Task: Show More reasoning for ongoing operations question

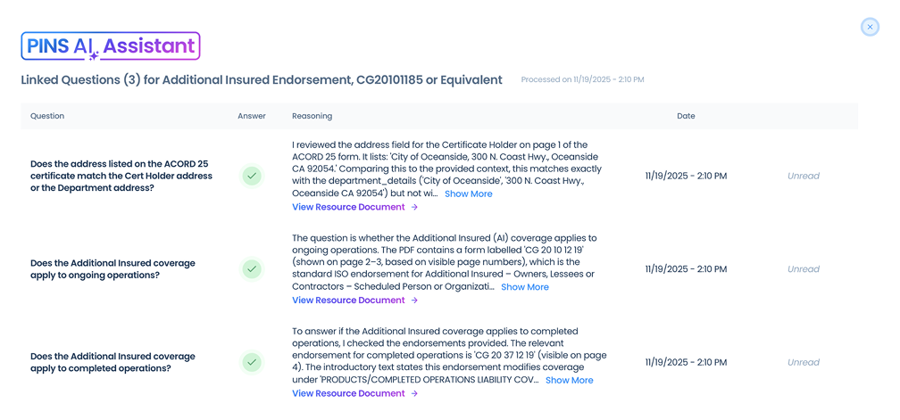Action: (524, 287)
